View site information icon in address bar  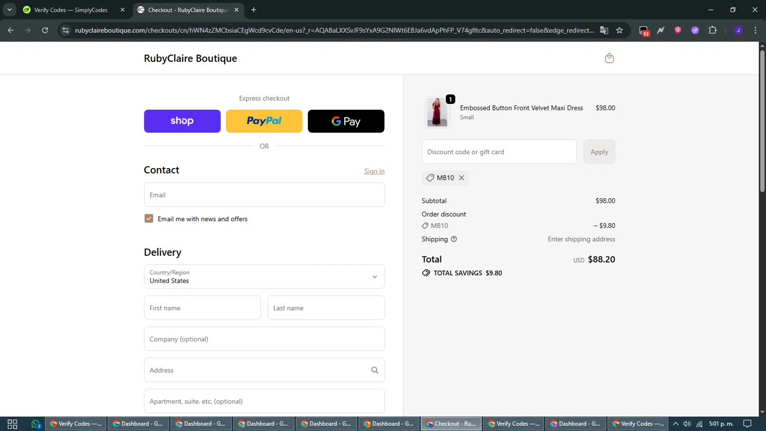(x=65, y=30)
